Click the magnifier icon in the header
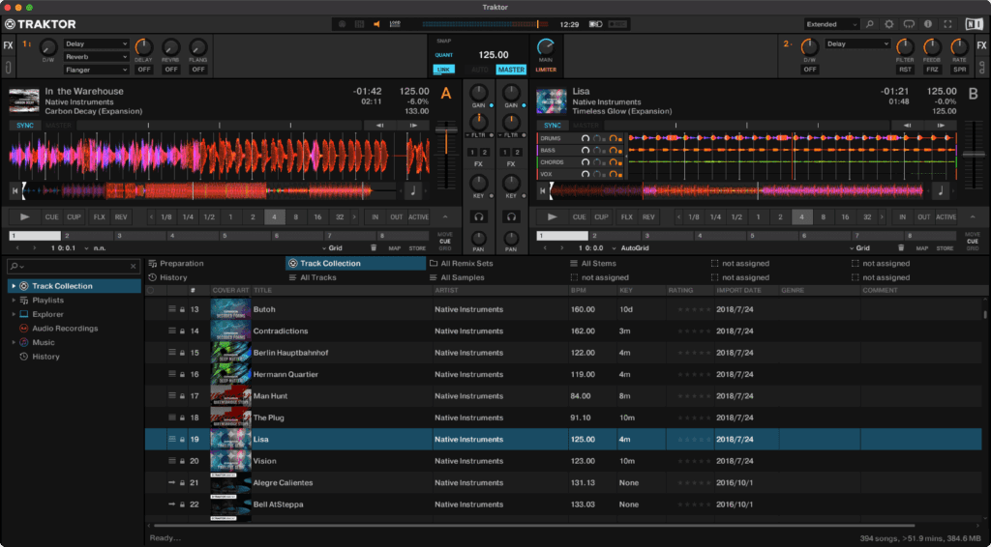 pos(868,23)
